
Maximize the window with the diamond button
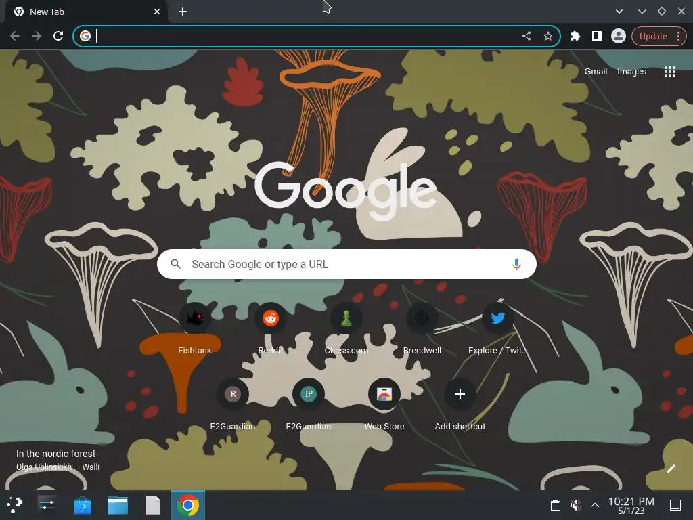[x=662, y=12]
